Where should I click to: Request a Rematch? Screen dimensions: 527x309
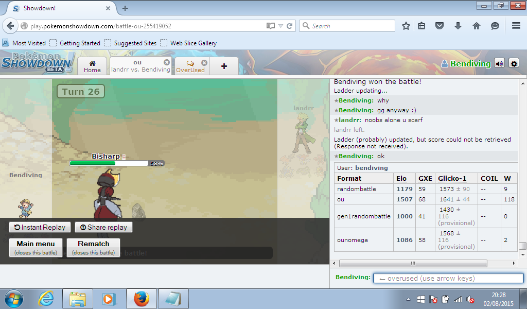click(x=94, y=248)
